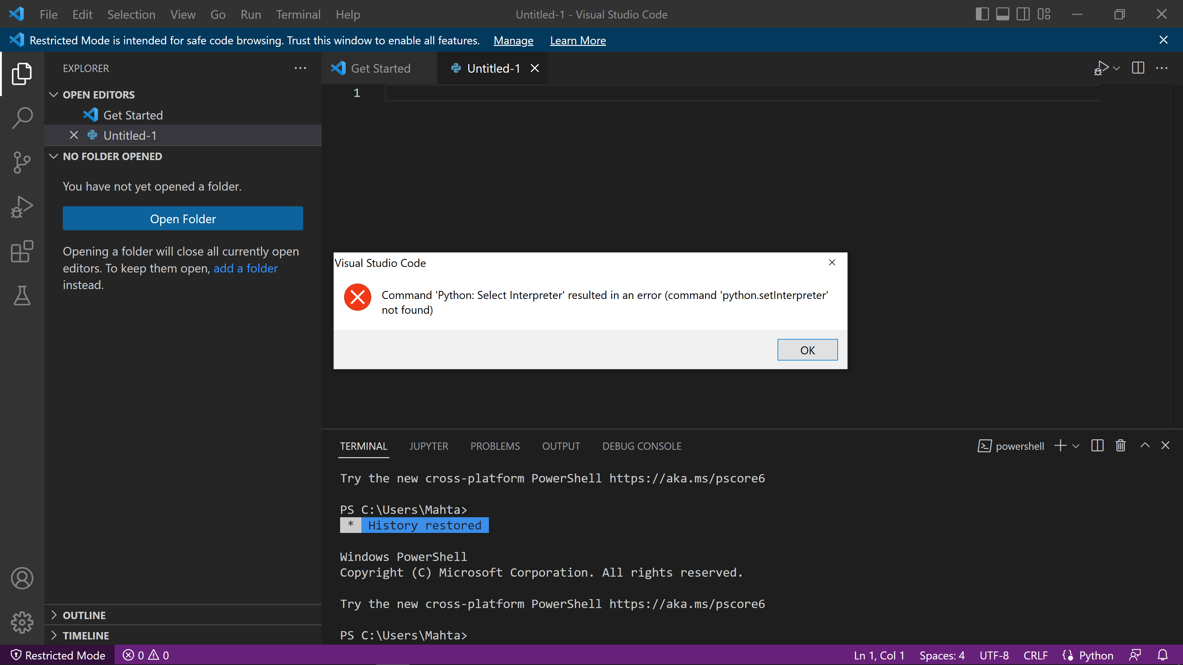Open the Source Control view

(22, 162)
